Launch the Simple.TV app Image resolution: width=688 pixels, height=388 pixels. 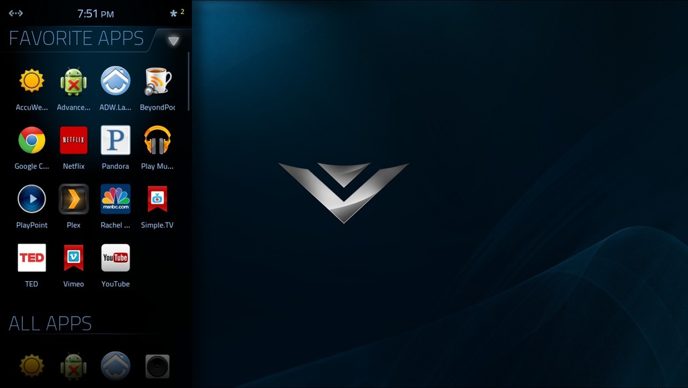coord(157,199)
